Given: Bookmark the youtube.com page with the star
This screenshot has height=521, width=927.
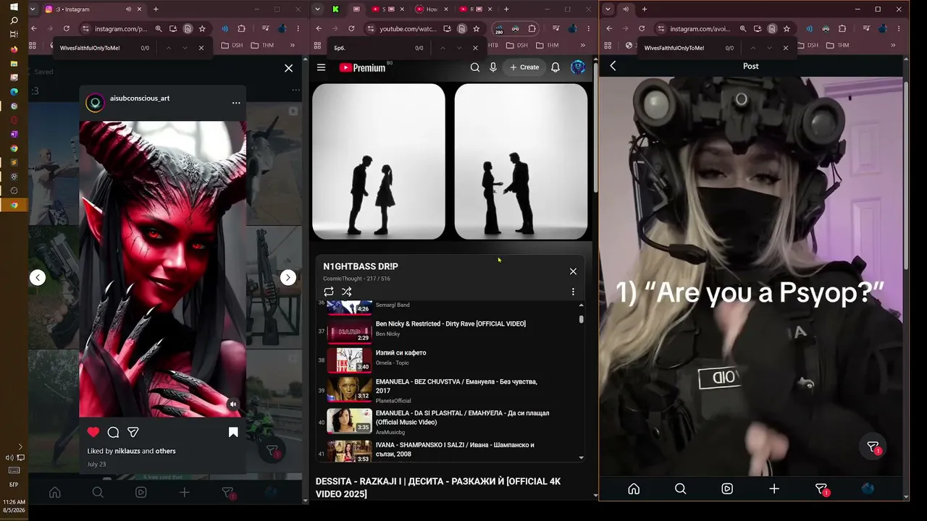Looking at the screenshot, I should (x=476, y=29).
